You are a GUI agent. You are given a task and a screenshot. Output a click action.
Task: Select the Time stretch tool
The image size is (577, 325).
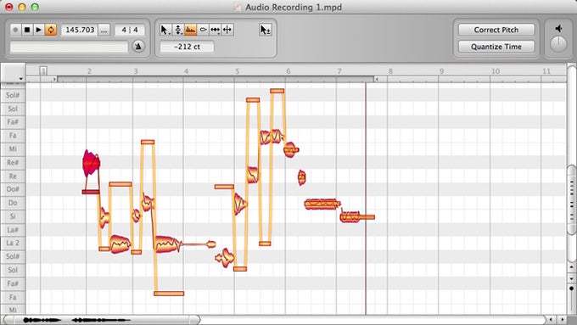[216, 30]
